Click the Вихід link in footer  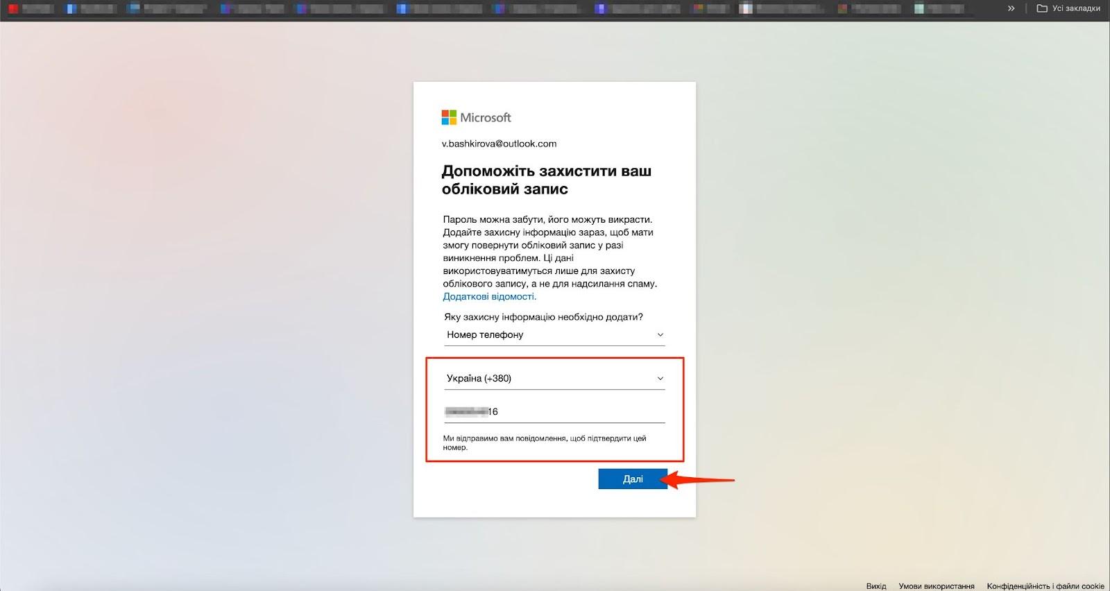pyautogui.click(x=876, y=586)
